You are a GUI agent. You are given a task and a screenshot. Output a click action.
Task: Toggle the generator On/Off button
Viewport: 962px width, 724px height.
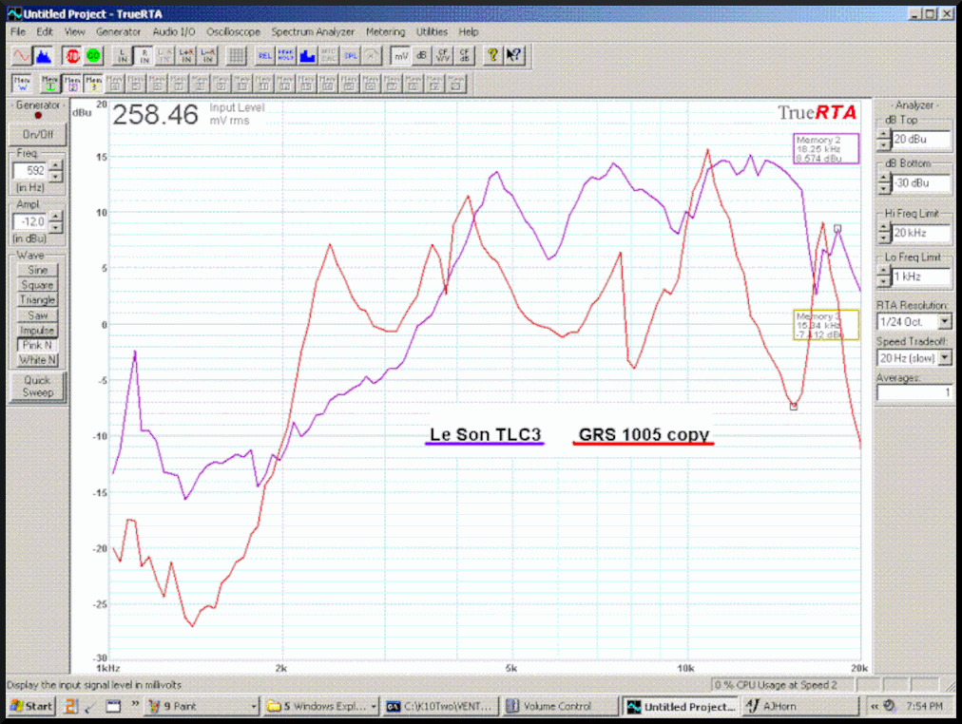coord(37,134)
